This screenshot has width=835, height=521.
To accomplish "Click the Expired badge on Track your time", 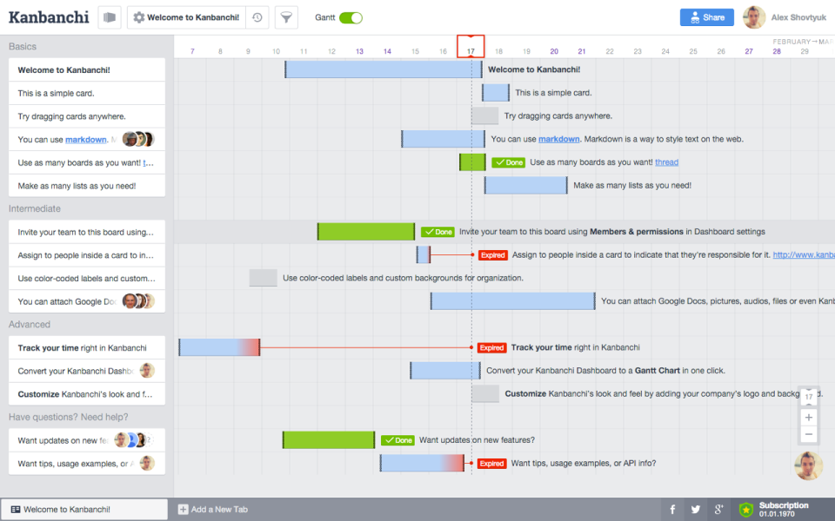I will [x=491, y=347].
